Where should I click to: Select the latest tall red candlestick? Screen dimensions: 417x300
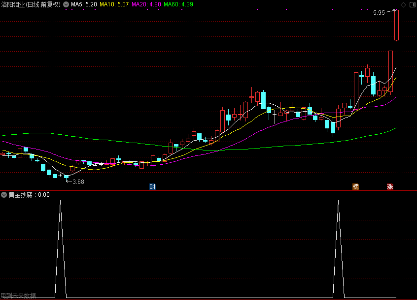(x=396, y=25)
